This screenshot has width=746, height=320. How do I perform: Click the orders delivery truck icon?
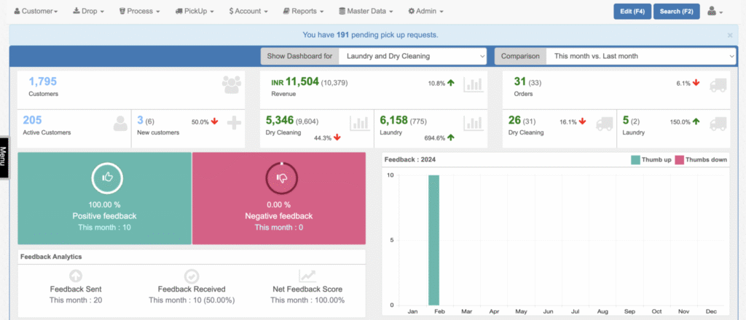[718, 84]
